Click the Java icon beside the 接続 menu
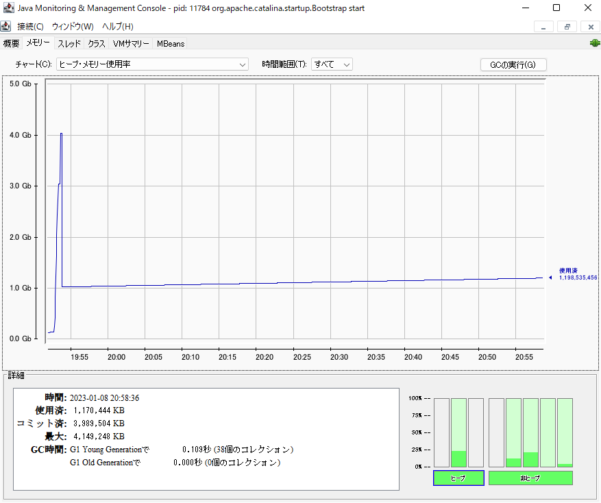 pyautogui.click(x=6, y=26)
